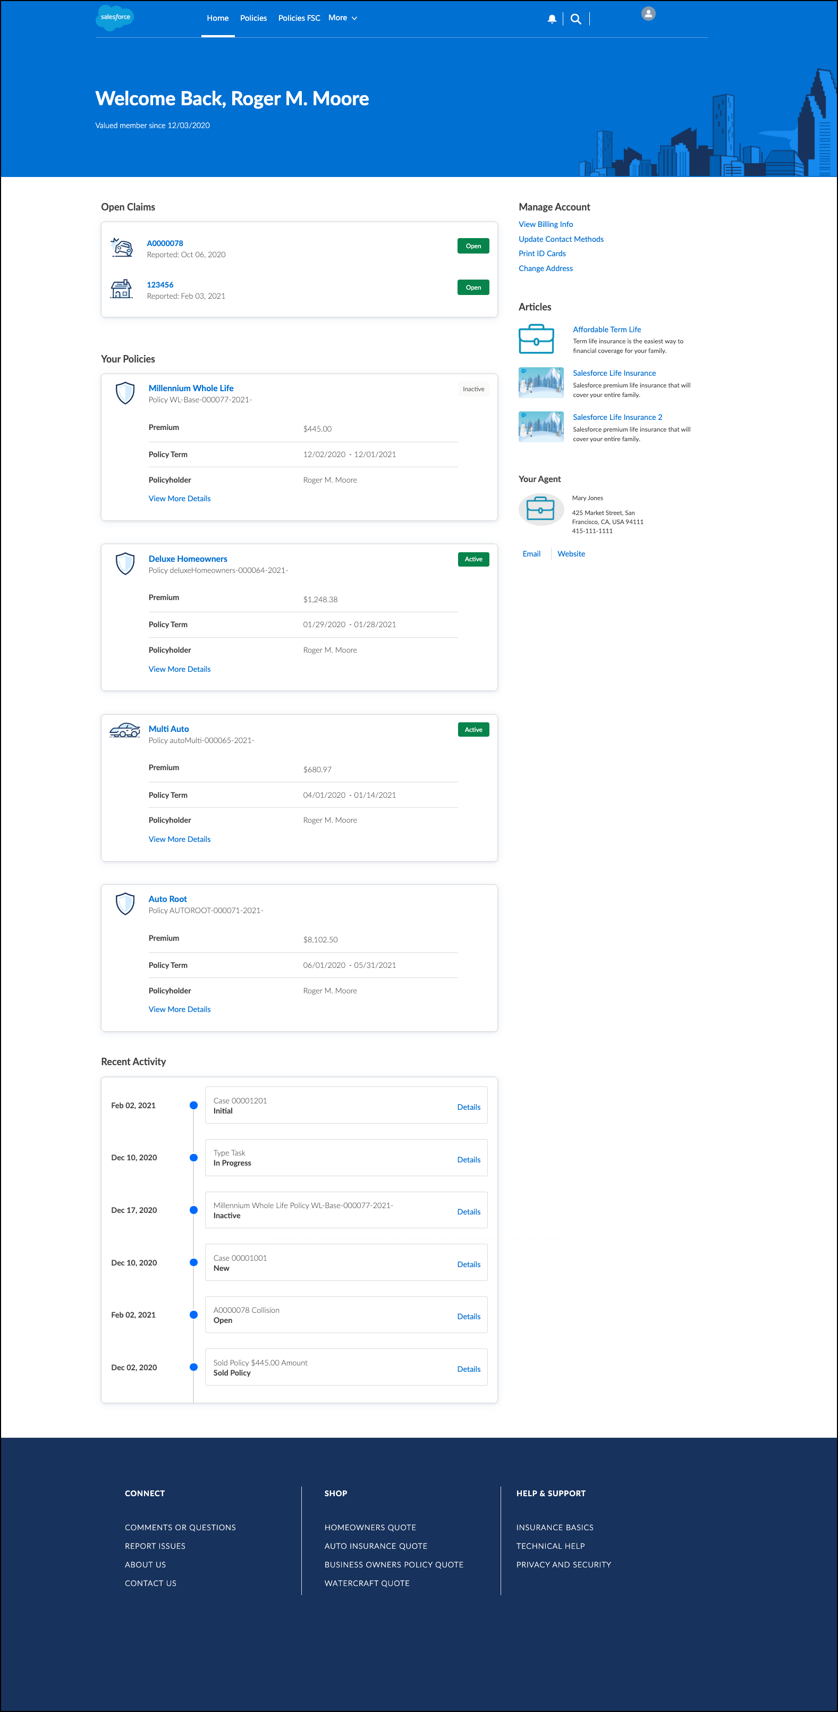The width and height of the screenshot is (838, 1712).
Task: Open Business Owners Policy Quote
Action: (393, 1564)
